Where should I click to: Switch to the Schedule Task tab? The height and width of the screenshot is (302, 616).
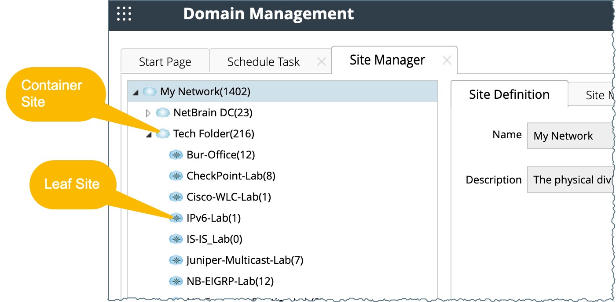coord(263,62)
